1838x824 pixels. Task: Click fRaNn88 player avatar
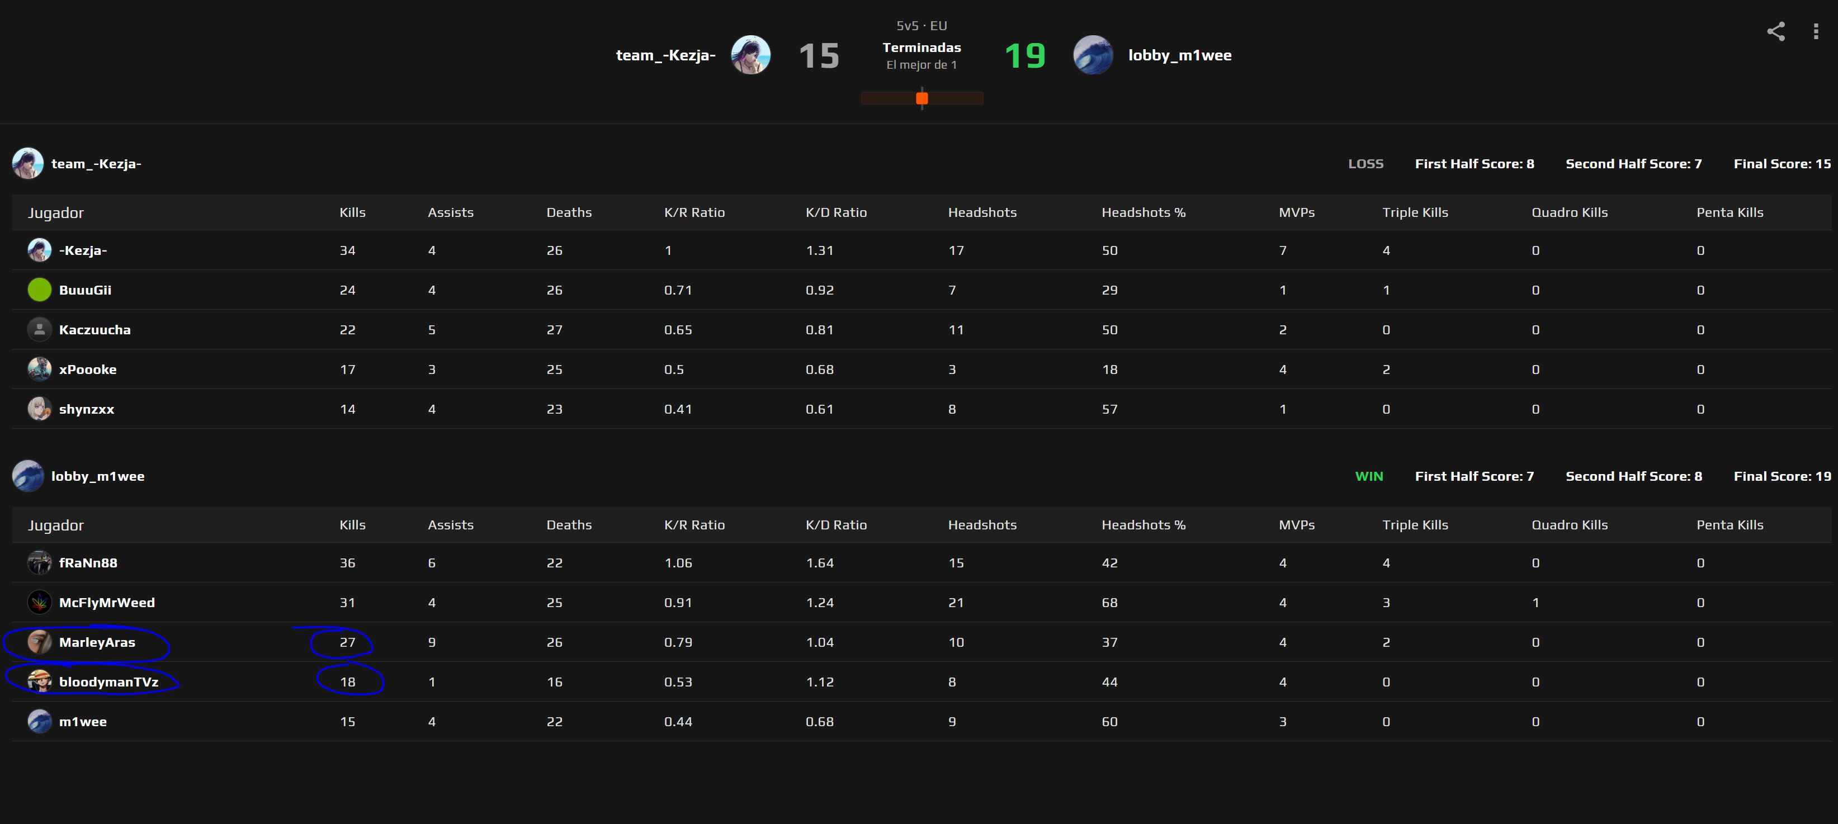pos(39,563)
